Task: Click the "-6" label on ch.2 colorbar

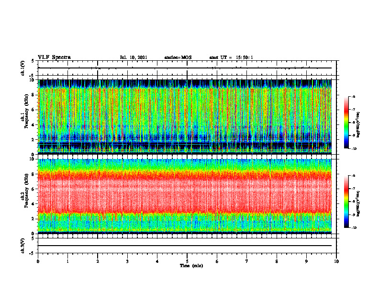Action: (x=353, y=176)
